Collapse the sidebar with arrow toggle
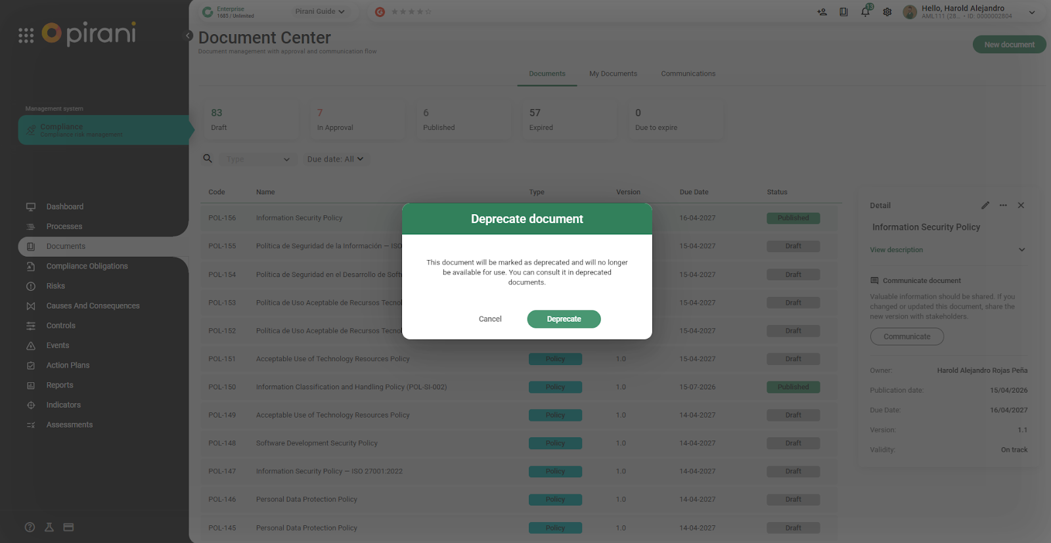 [189, 35]
